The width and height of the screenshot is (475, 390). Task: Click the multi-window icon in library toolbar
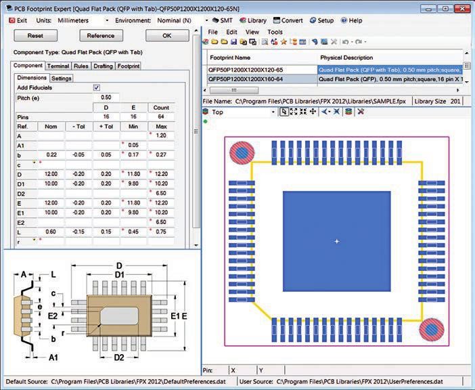252,42
